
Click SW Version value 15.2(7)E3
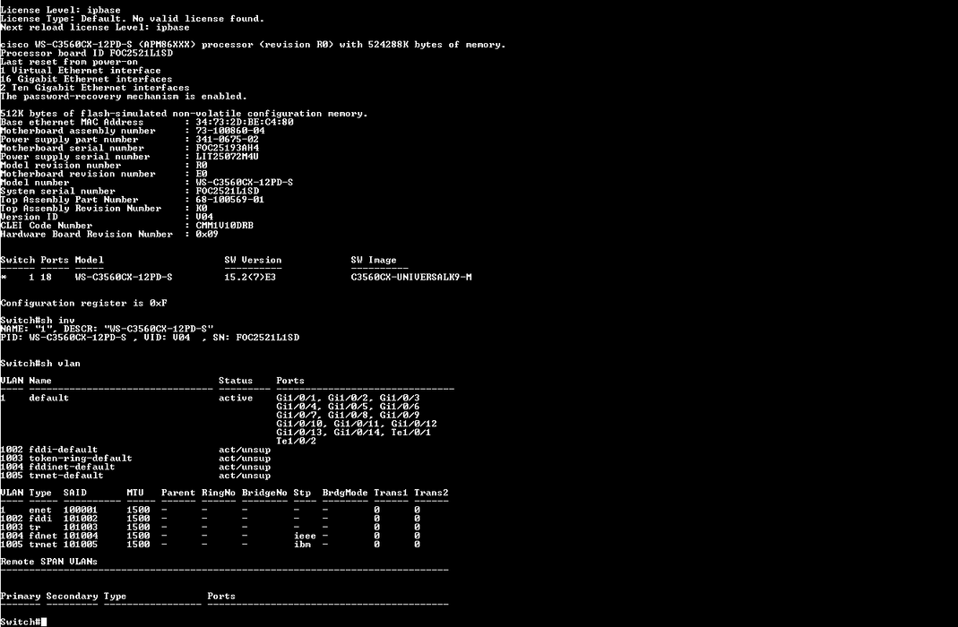[250, 277]
